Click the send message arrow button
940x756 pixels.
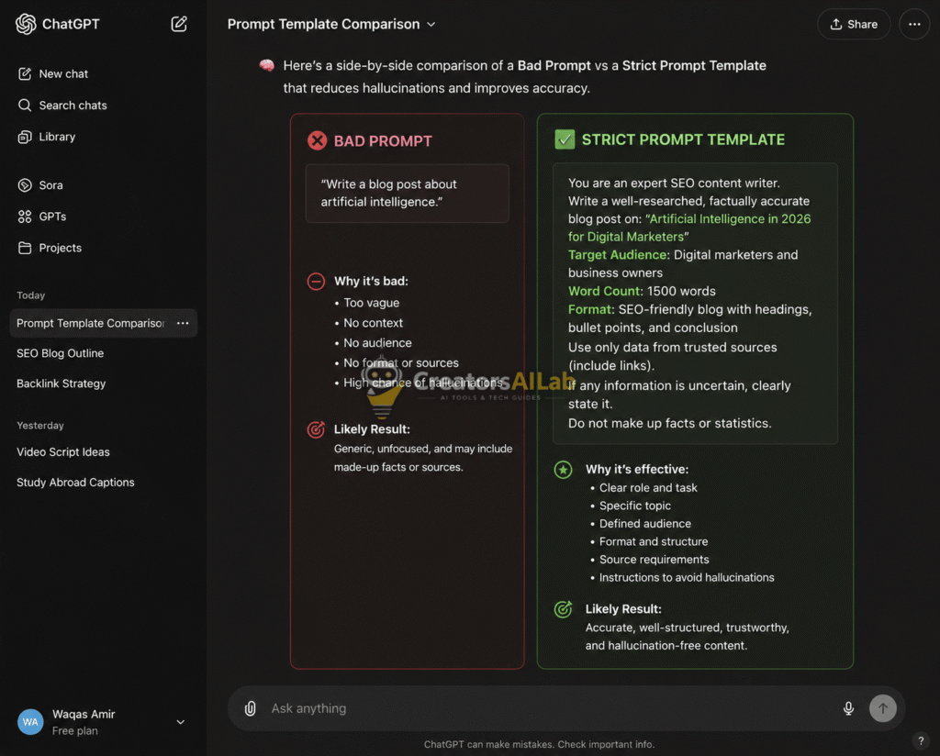883,708
